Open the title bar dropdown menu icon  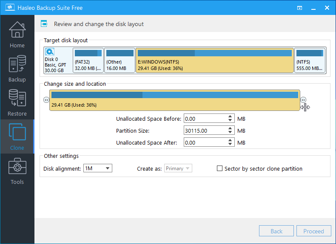(x=300, y=8)
